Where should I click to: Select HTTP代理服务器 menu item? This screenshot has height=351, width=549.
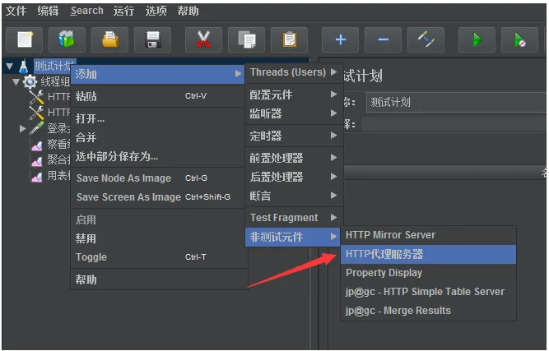[428, 254]
